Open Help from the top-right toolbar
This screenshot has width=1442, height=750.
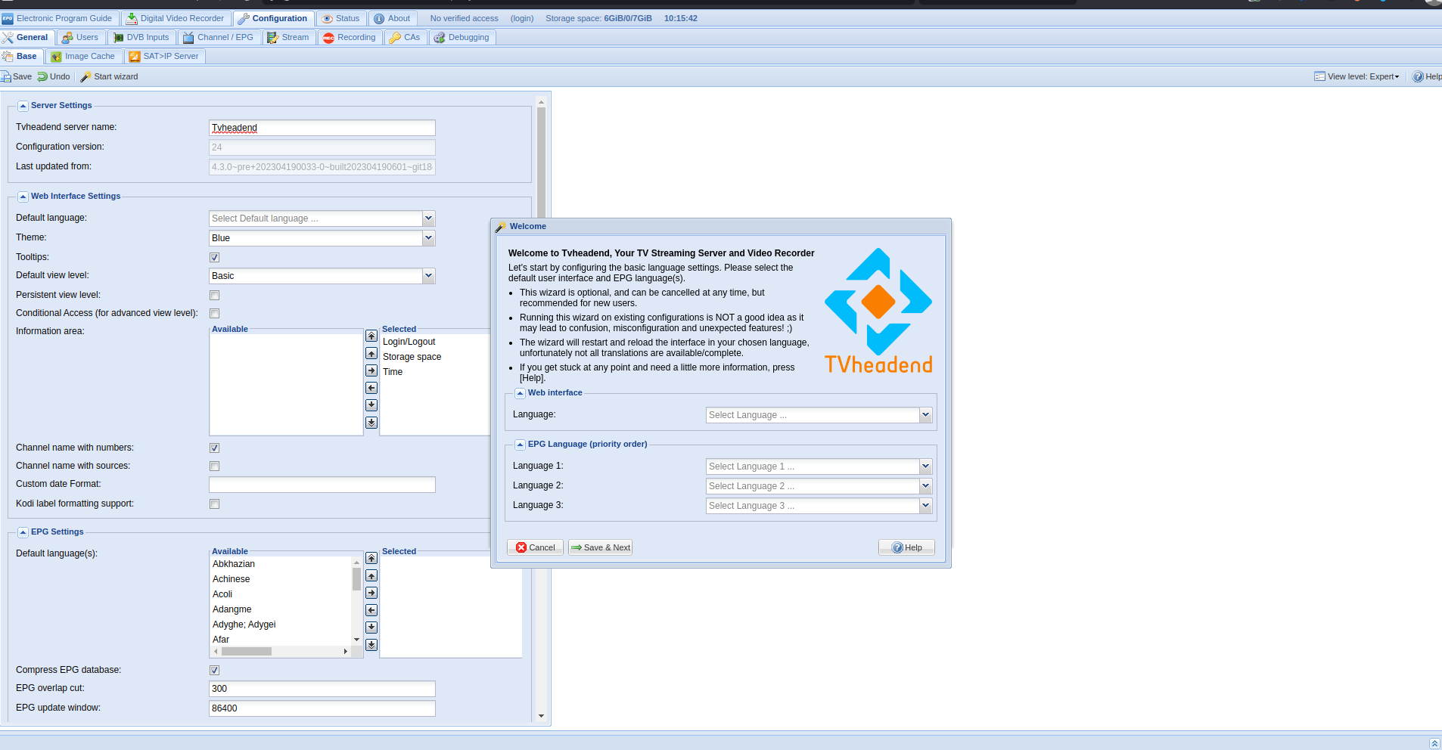pos(1427,76)
